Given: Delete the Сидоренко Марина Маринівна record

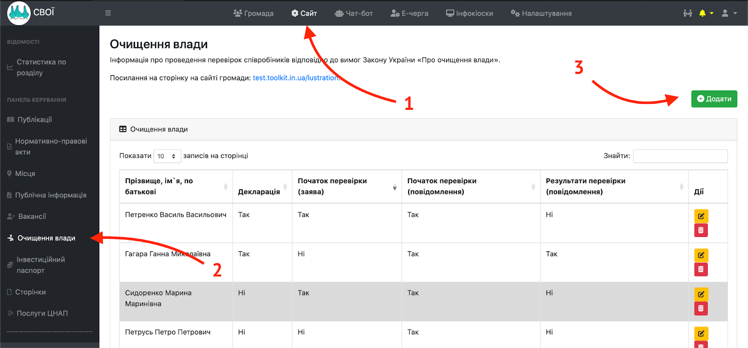Looking at the screenshot, I should [701, 308].
